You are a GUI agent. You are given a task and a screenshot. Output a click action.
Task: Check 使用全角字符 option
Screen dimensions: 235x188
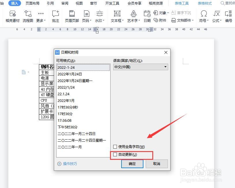point(115,147)
